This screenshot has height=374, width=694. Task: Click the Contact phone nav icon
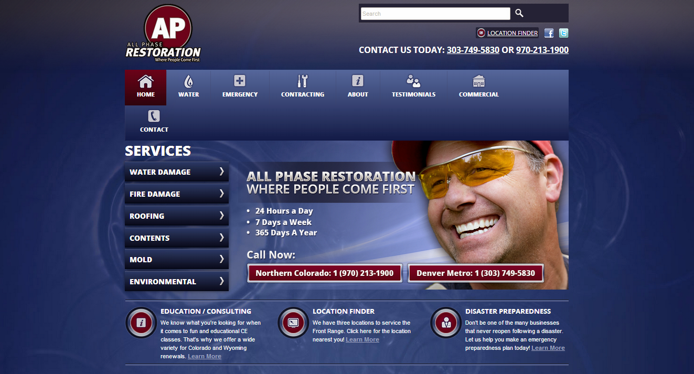[x=154, y=116]
